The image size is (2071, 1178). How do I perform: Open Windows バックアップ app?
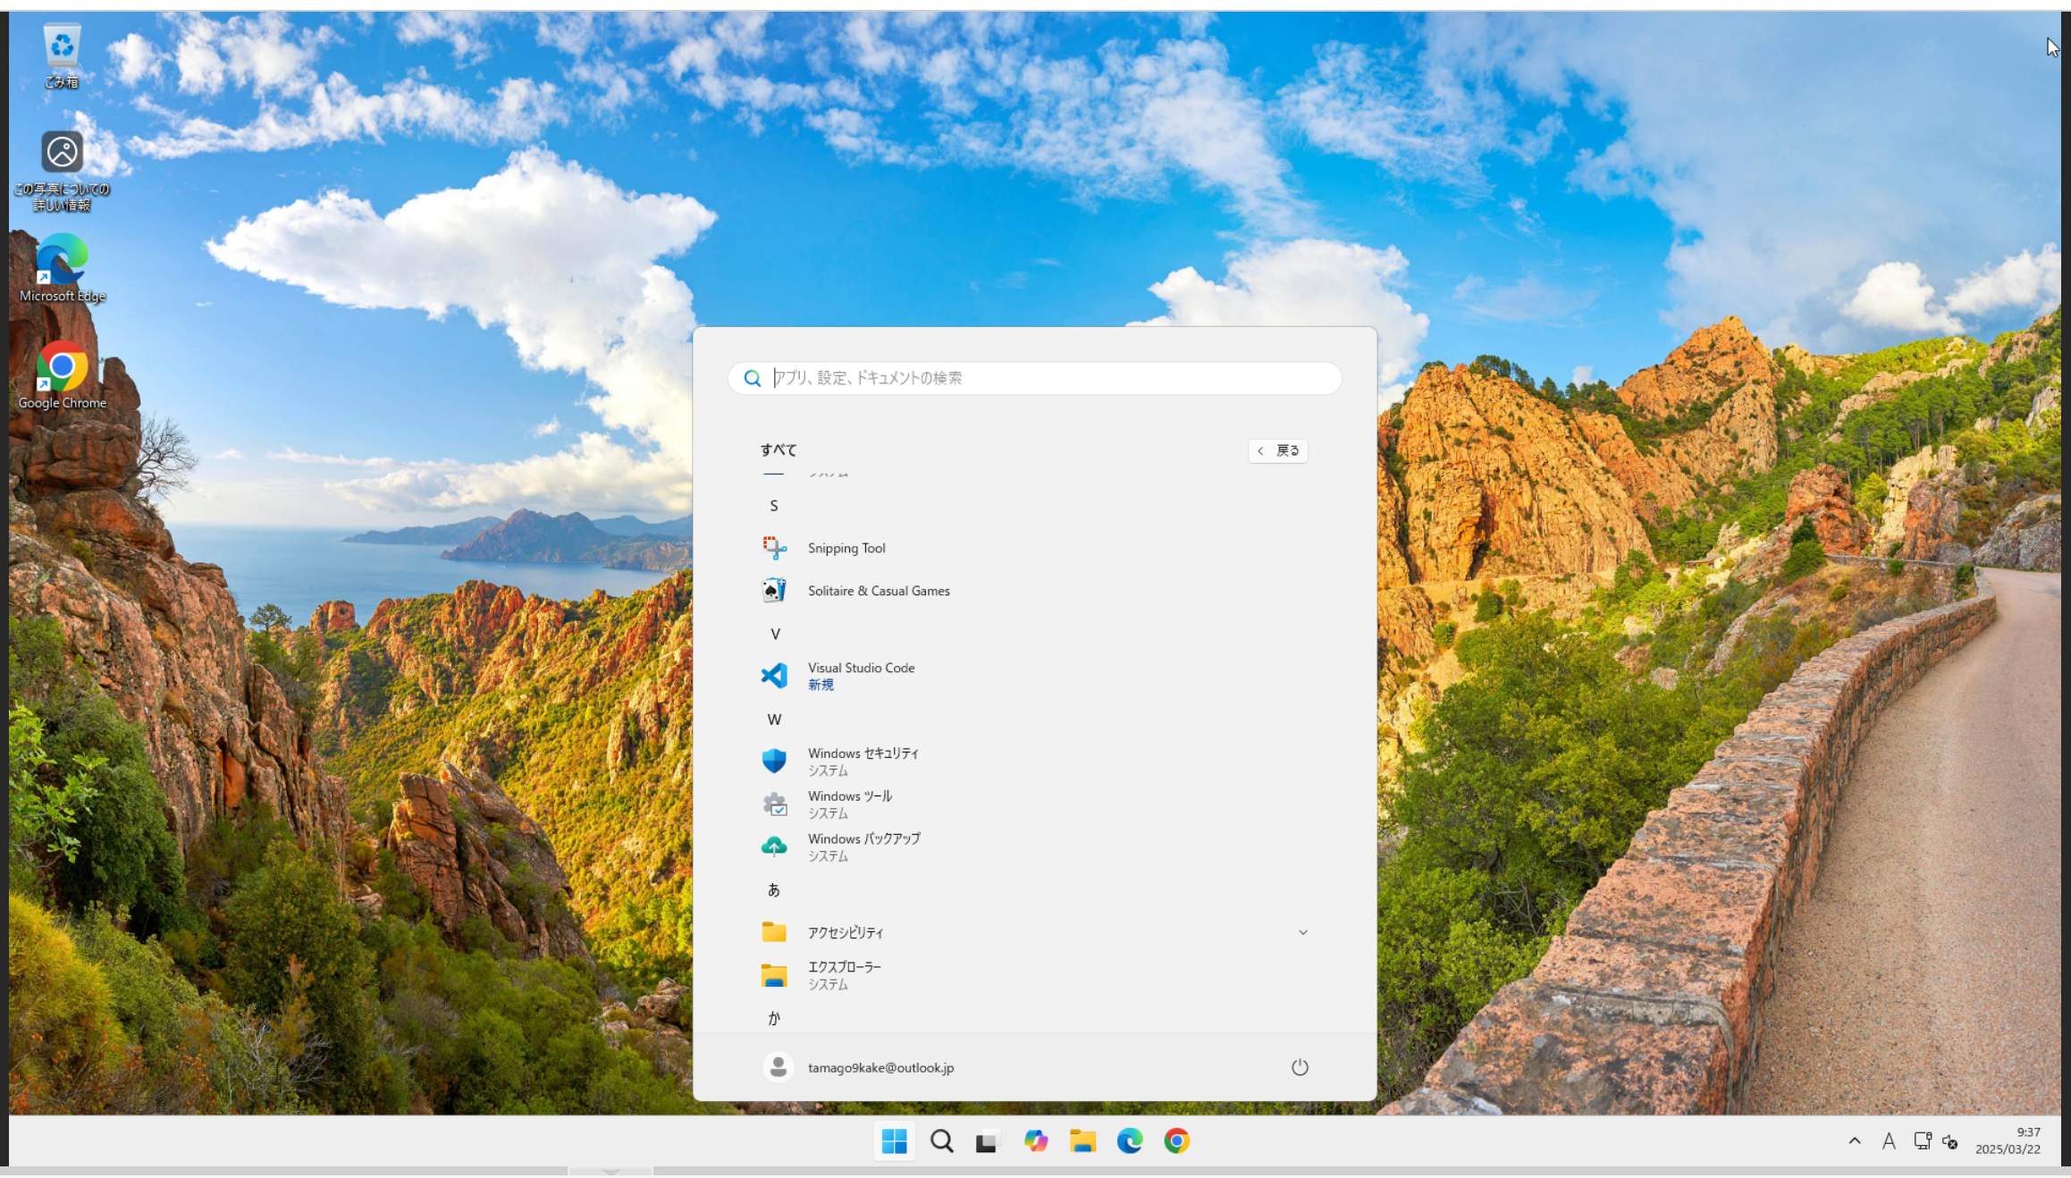(x=863, y=846)
